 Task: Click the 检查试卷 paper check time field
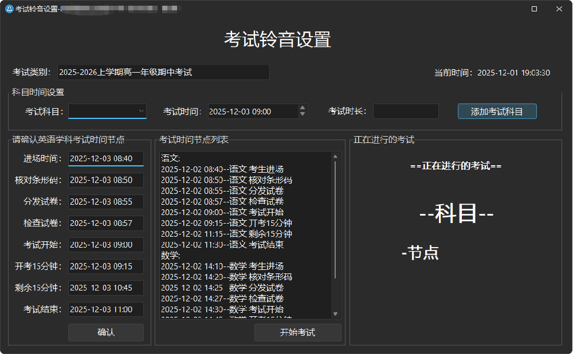[105, 223]
